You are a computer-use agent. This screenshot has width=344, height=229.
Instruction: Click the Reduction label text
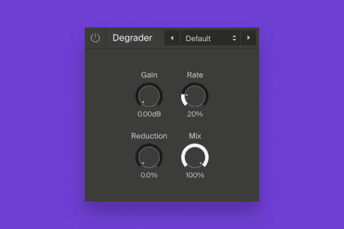tap(149, 136)
